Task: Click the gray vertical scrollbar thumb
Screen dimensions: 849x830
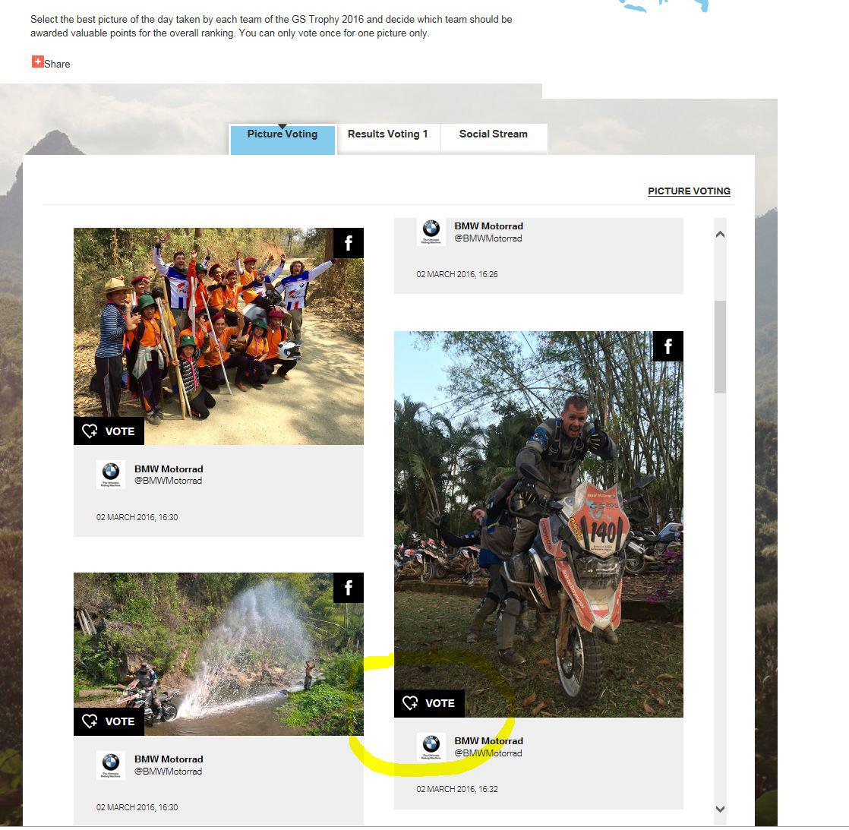Action: (x=720, y=347)
